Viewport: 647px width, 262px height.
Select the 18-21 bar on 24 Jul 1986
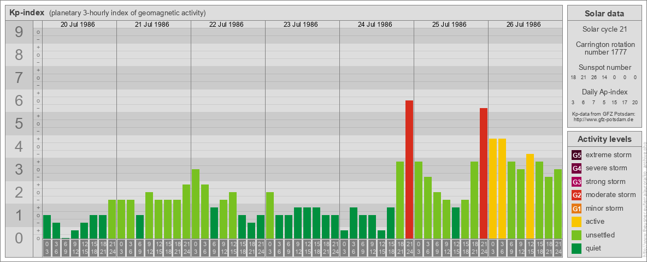400,200
